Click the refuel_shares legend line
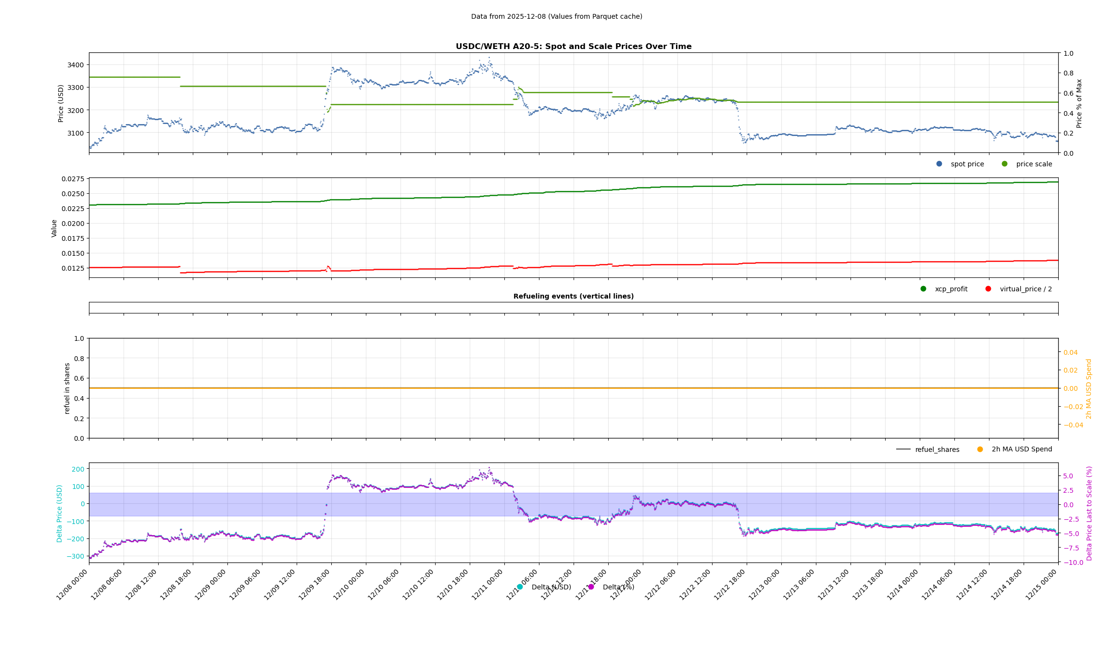This screenshot has height=662, width=1114. 903,450
